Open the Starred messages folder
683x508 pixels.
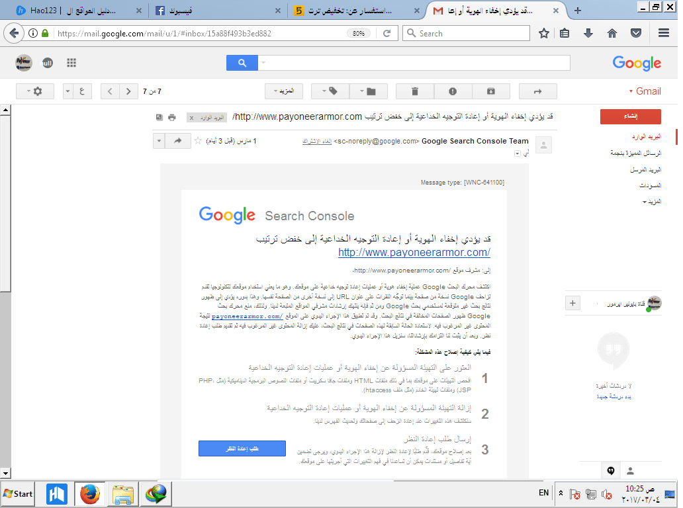click(635, 153)
